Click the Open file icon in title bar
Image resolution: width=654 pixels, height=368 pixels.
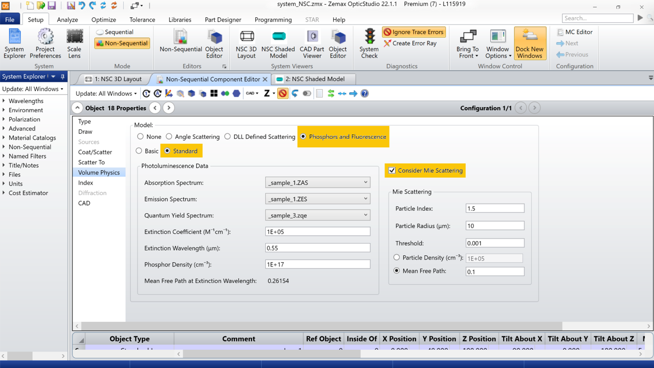(x=41, y=5)
